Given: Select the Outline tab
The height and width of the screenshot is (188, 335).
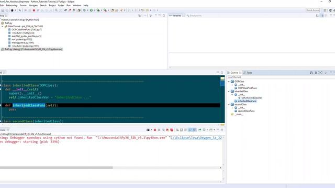Looking at the screenshot, I should pyautogui.click(x=234, y=73).
